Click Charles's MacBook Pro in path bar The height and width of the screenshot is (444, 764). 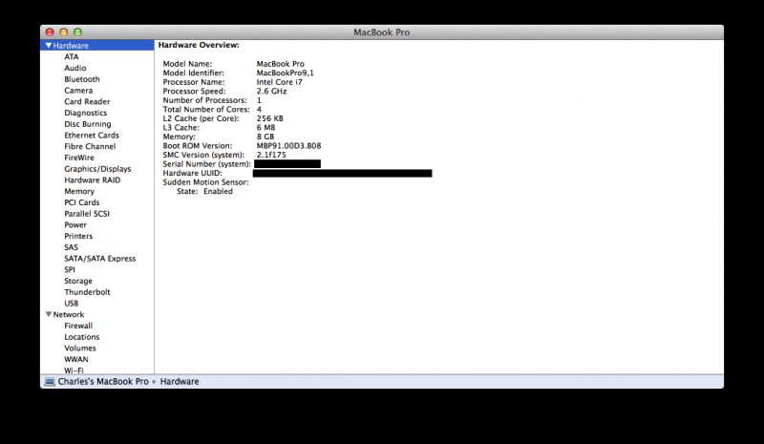pyautogui.click(x=103, y=382)
